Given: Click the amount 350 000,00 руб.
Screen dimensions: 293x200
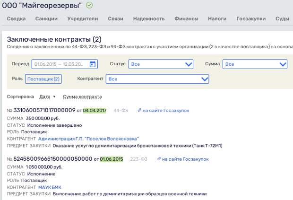Looking at the screenshot, I should [x=43, y=119].
